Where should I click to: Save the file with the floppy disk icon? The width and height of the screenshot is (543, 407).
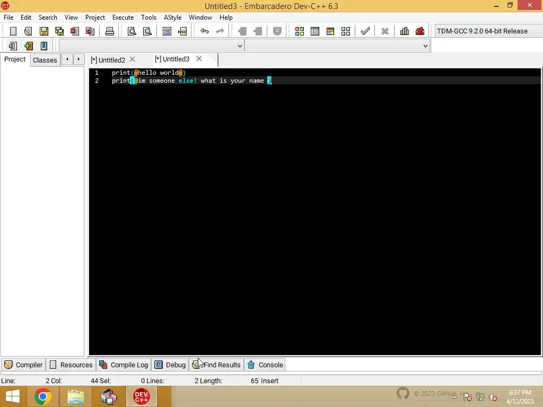[43, 31]
